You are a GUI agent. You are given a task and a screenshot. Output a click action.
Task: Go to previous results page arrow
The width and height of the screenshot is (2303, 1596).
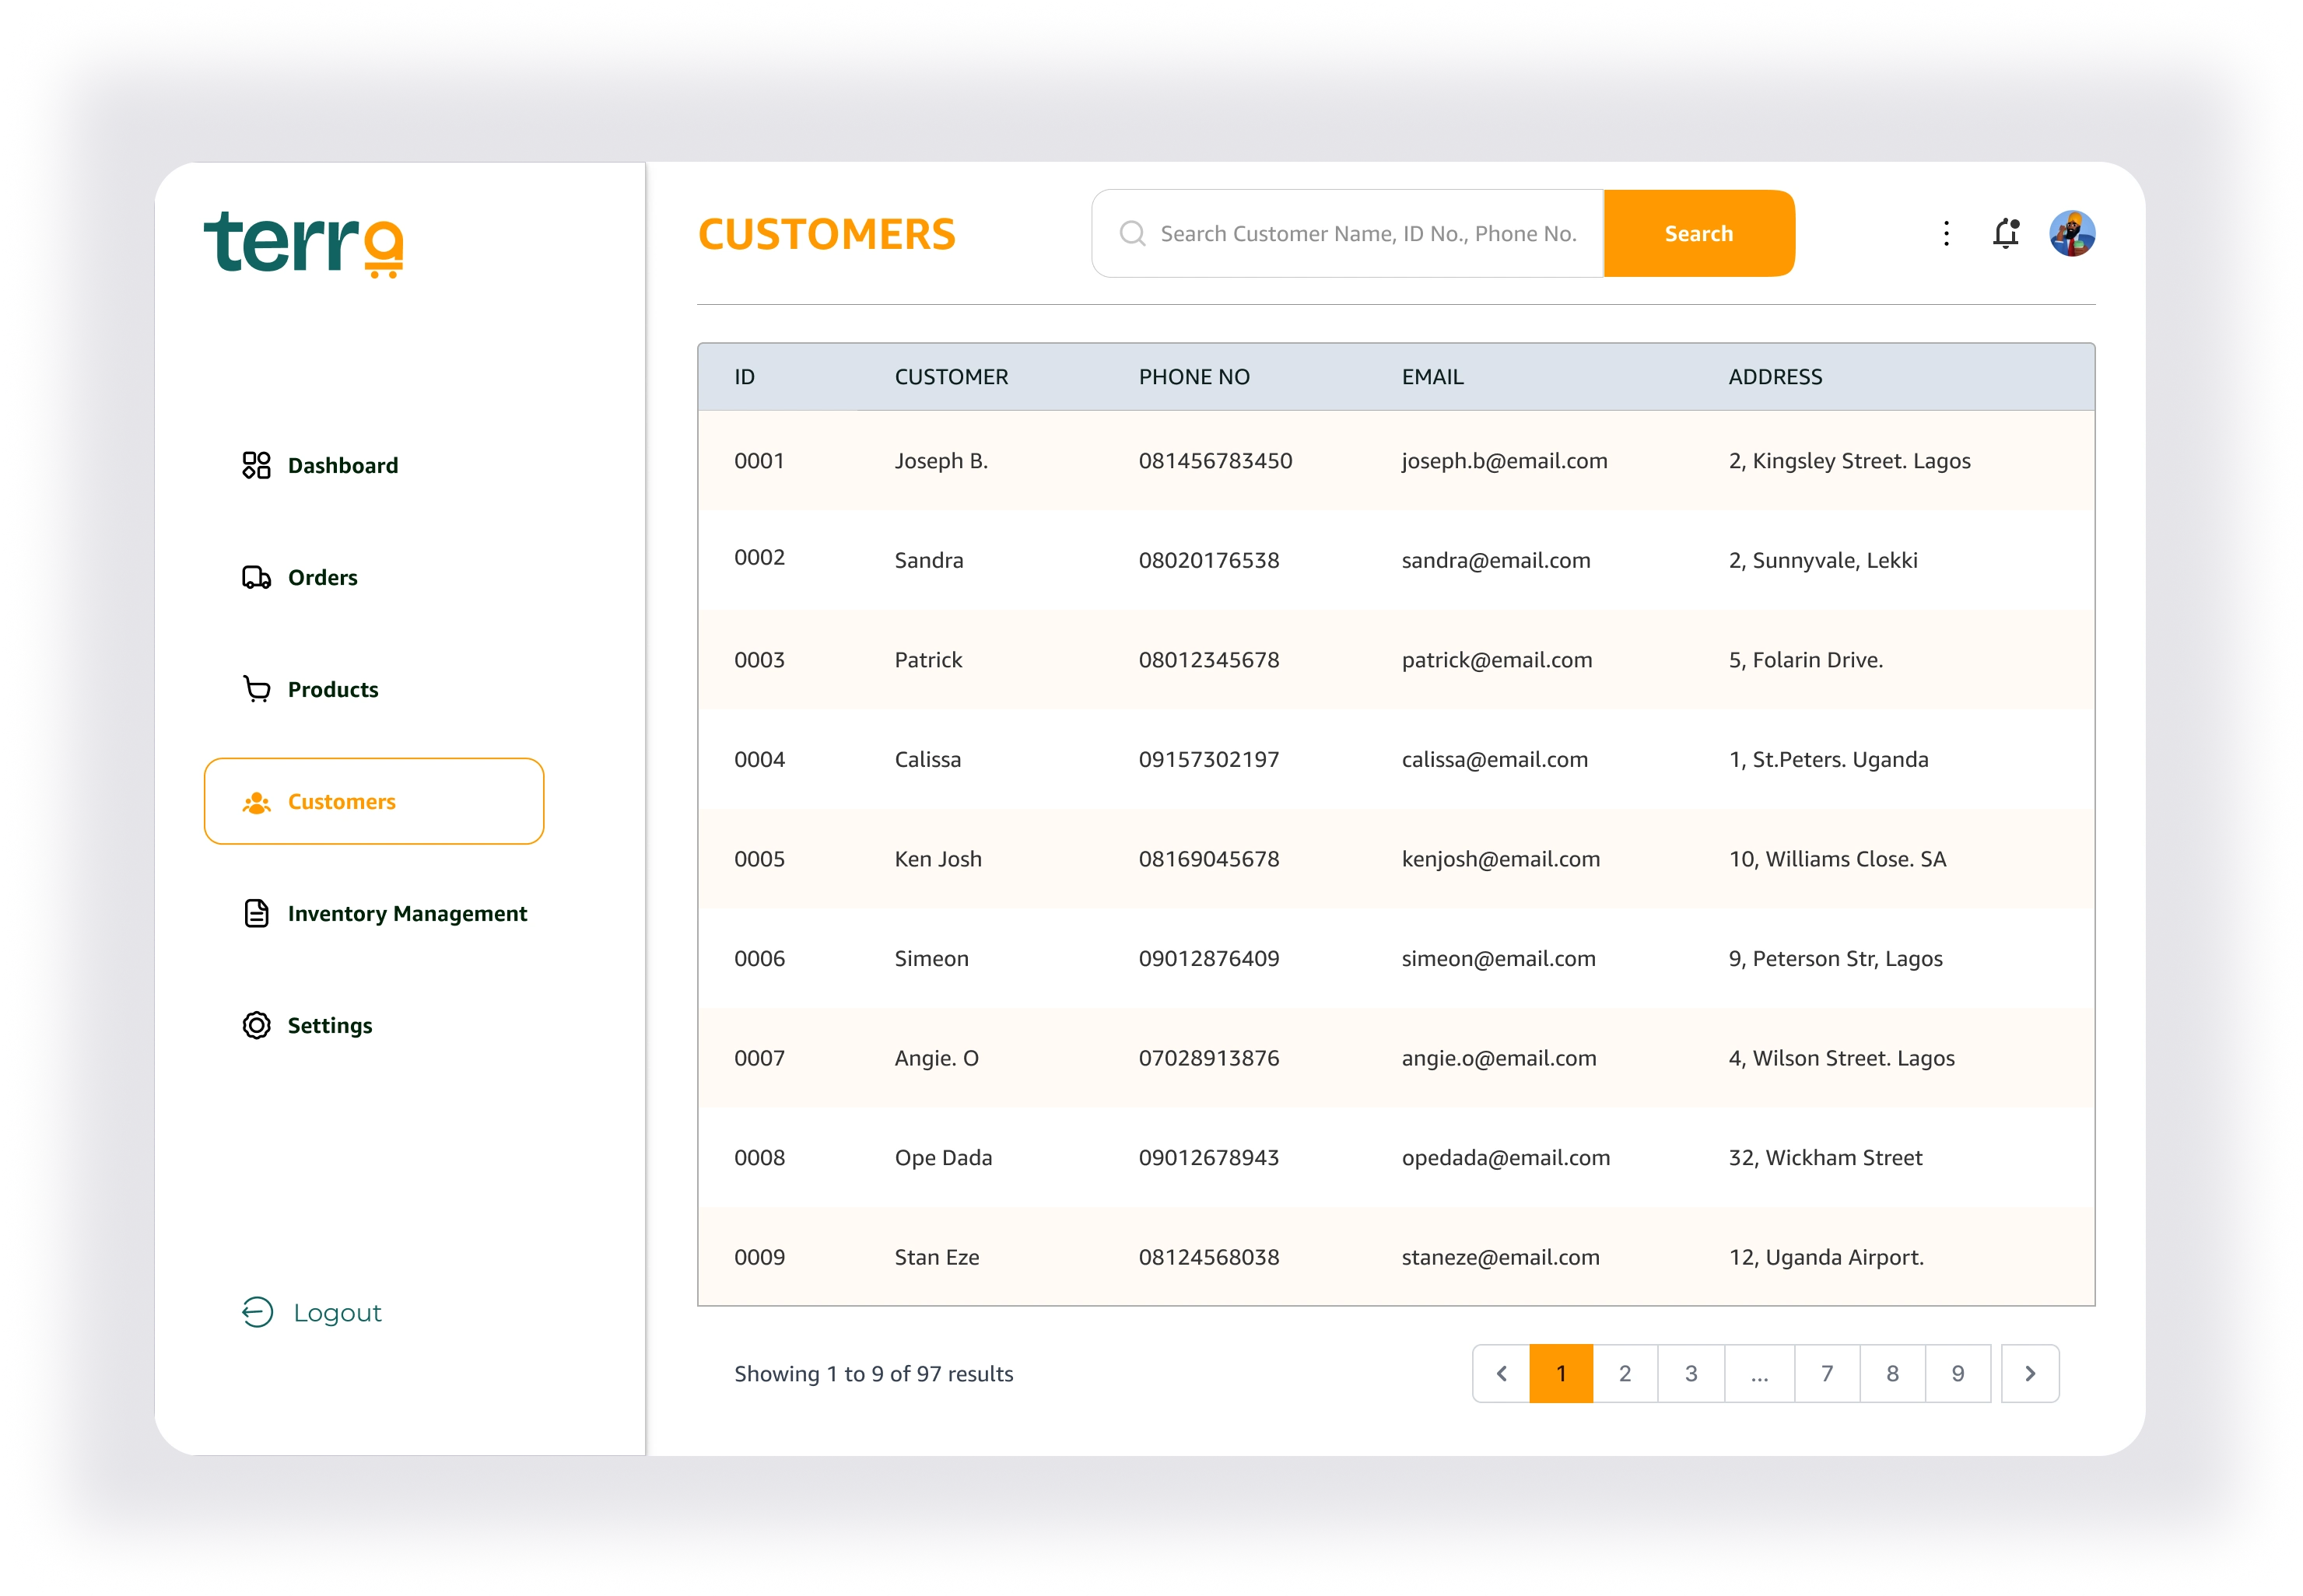(x=1501, y=1373)
